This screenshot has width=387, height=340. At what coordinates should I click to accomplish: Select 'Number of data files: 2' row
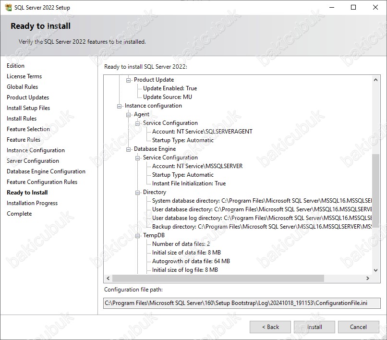(181, 244)
